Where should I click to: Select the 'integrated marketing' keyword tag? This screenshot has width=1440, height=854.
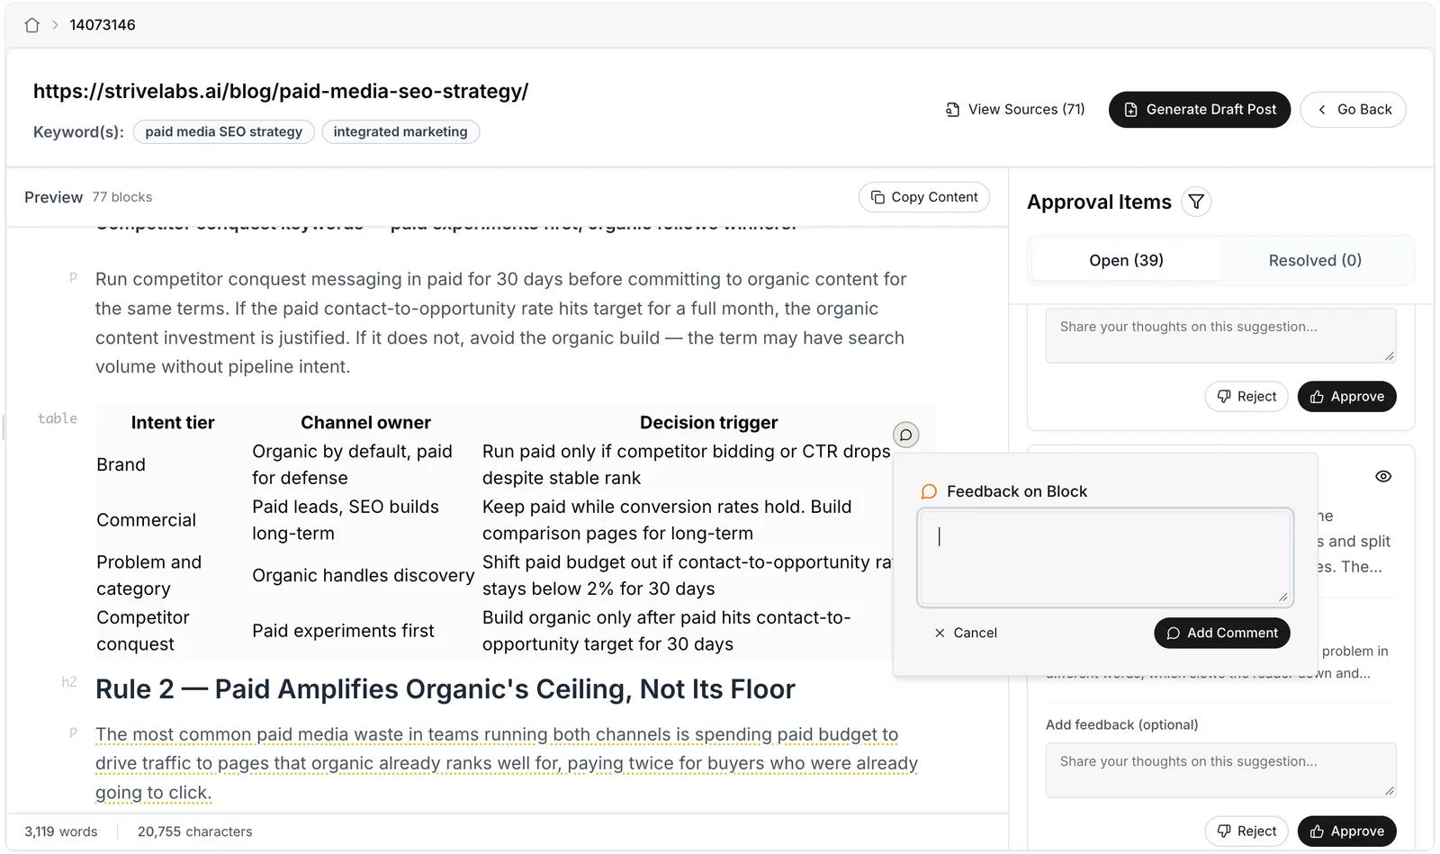click(x=400, y=132)
